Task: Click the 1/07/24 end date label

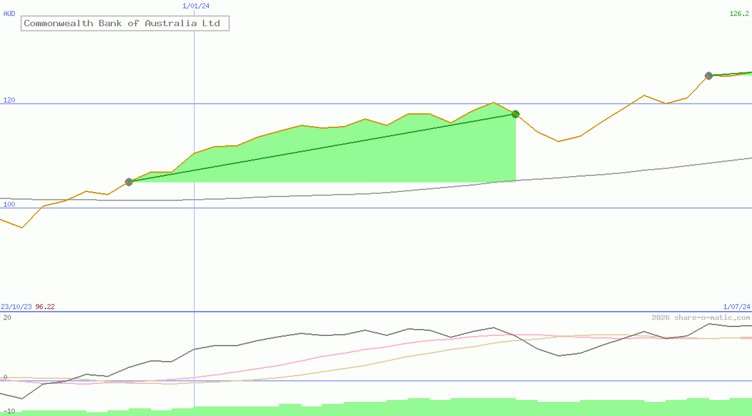Action: [737, 307]
